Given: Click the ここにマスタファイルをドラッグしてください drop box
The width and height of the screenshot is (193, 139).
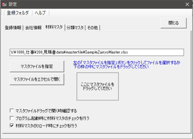Looking at the screenshot, I should tap(98, 86).
